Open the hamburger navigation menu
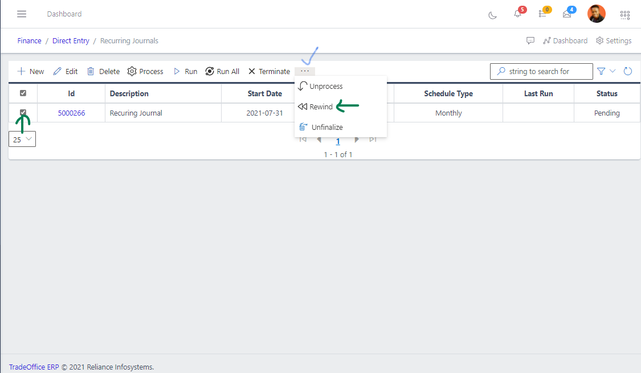This screenshot has height=373, width=641. tap(22, 14)
